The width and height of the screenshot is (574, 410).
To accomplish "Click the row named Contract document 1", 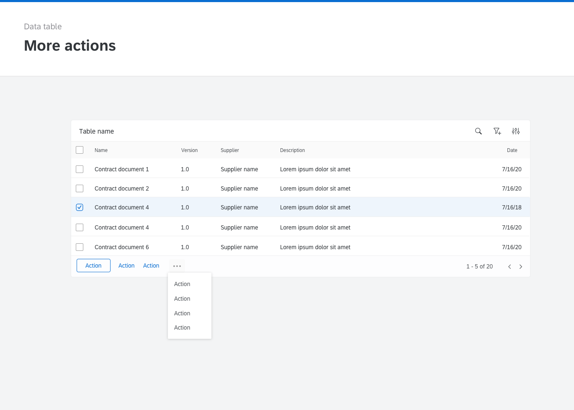I will click(121, 169).
